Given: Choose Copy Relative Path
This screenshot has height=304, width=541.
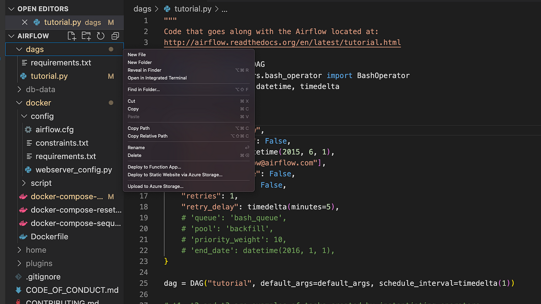Looking at the screenshot, I should pyautogui.click(x=189, y=136).
